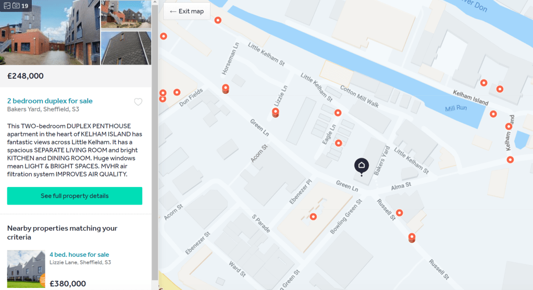This screenshot has height=290, width=533.
Task: Click the marker on Alma St's east end
Action: tap(510, 159)
